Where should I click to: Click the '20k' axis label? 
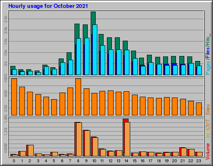pyautogui.click(x=5, y=30)
